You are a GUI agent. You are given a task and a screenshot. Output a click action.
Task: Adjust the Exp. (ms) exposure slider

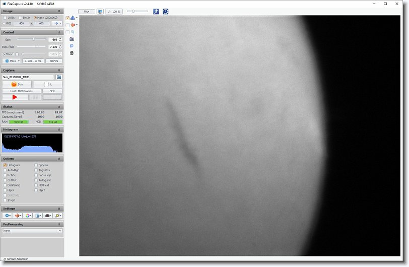click(x=31, y=47)
